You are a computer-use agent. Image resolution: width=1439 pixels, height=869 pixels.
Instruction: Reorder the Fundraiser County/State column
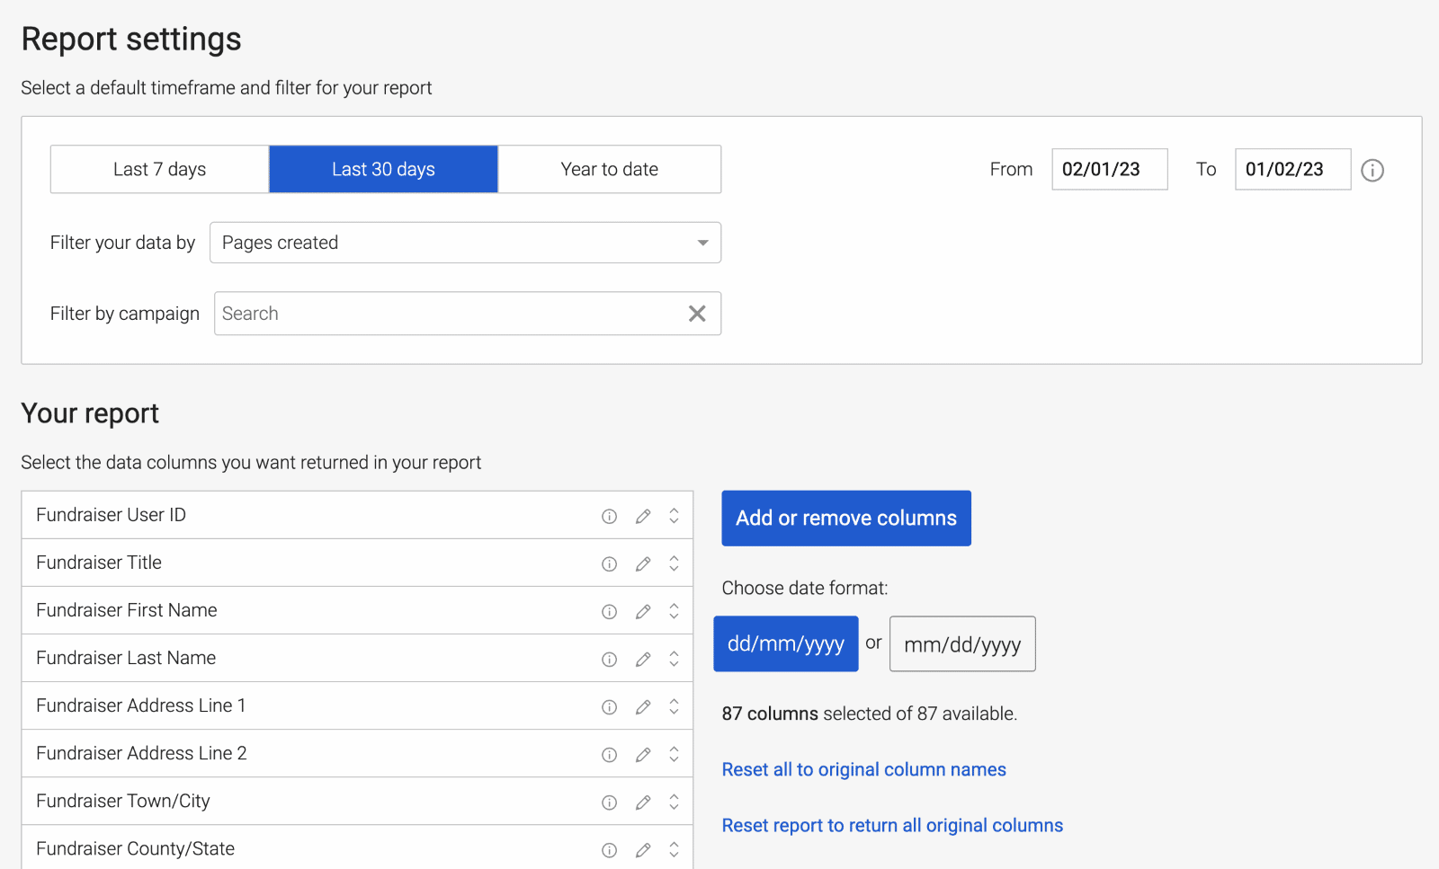[x=674, y=849]
